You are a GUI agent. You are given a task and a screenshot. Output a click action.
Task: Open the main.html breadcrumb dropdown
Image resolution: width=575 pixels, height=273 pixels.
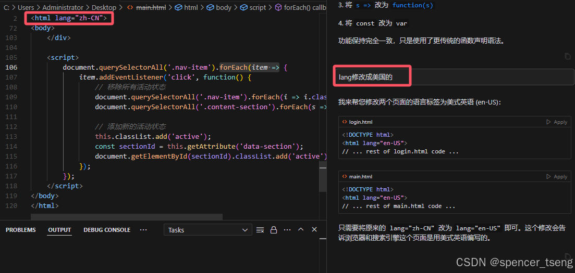(151, 7)
